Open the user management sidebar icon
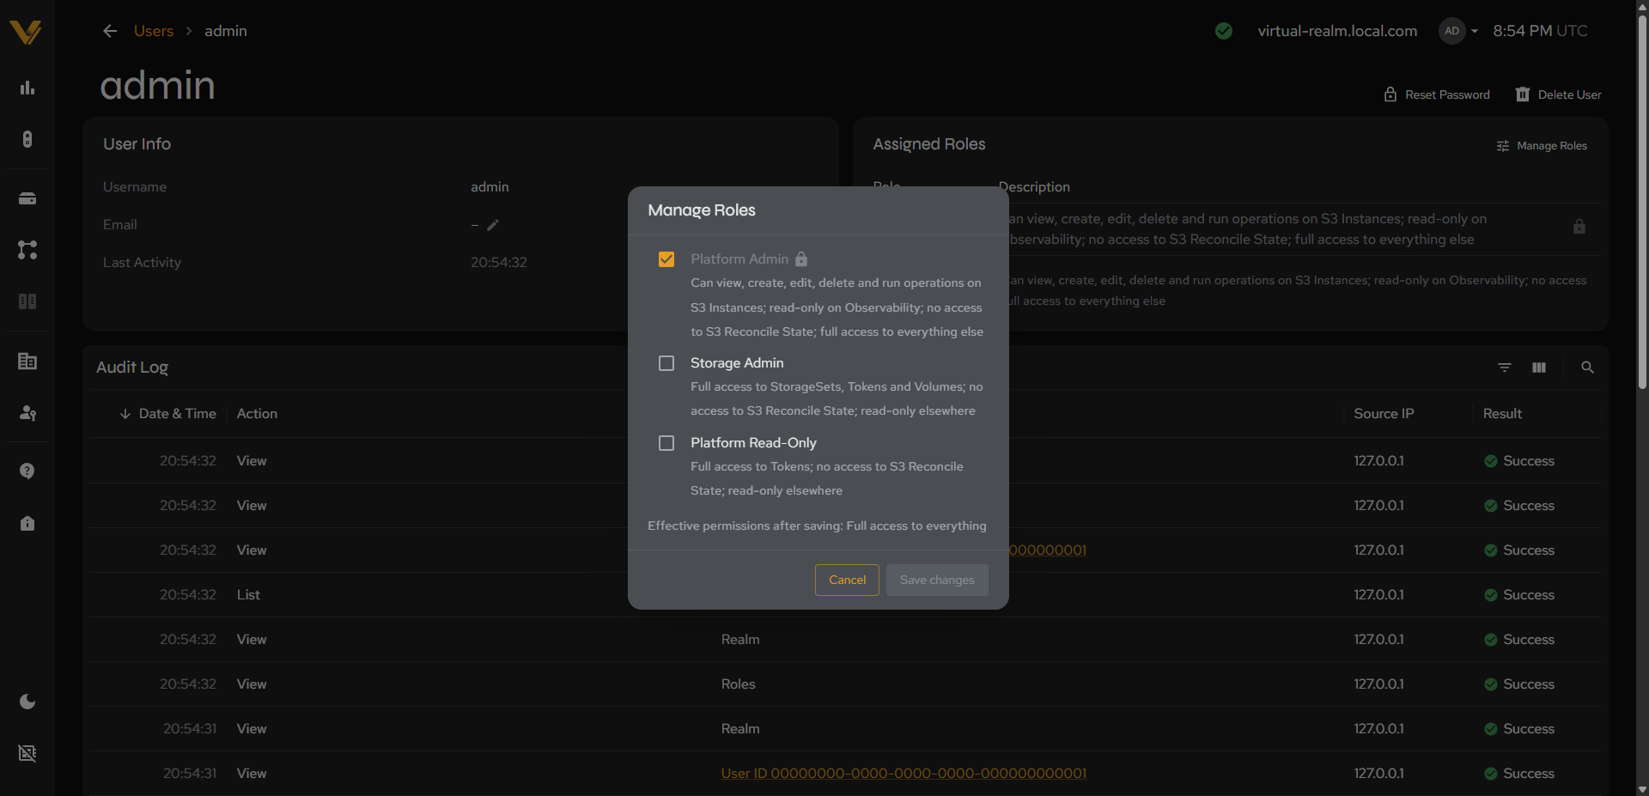The image size is (1649, 796). pos(27,413)
